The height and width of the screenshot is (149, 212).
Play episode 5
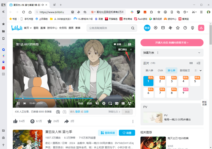point(195,81)
